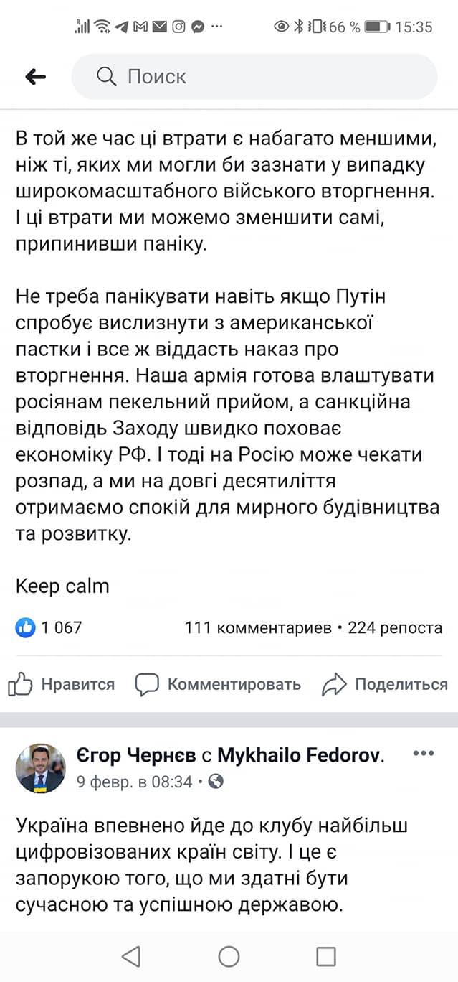
Task: Open the post's three-dot options menu
Action: click(x=424, y=754)
